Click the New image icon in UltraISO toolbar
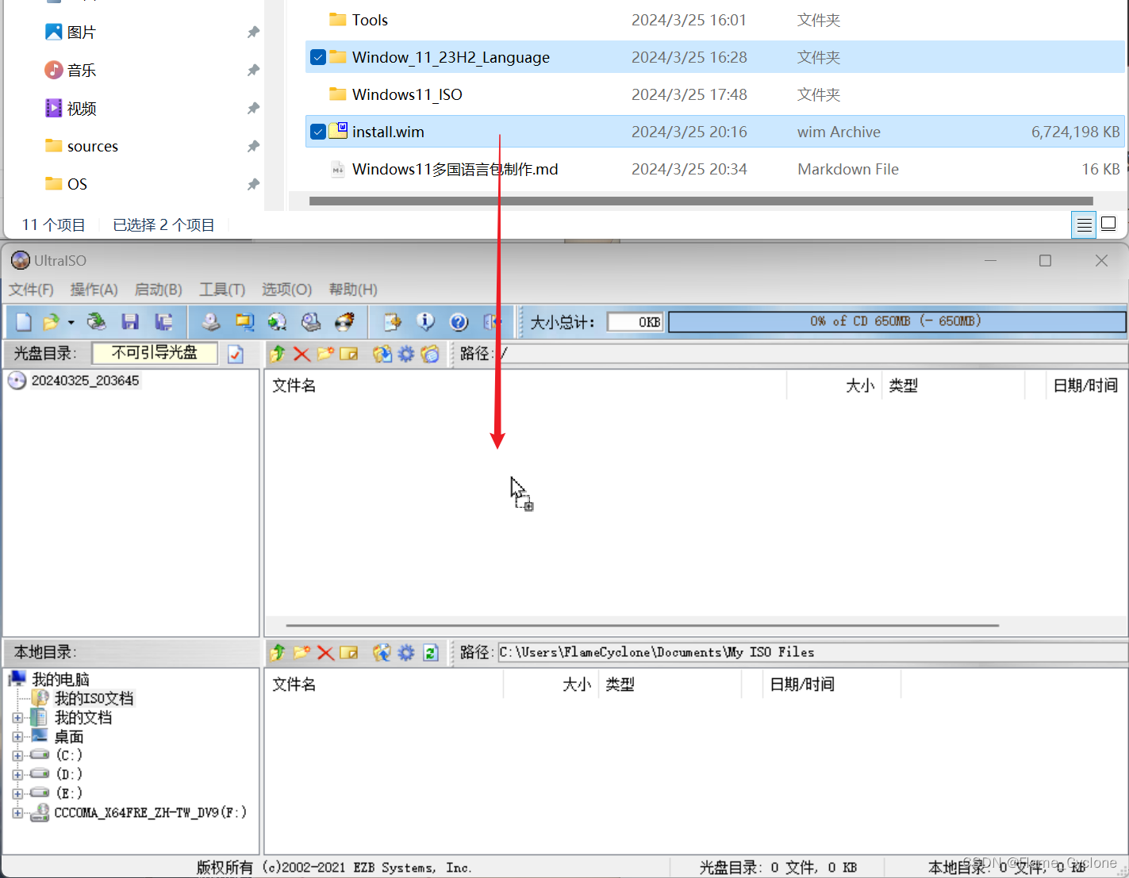 (x=24, y=322)
